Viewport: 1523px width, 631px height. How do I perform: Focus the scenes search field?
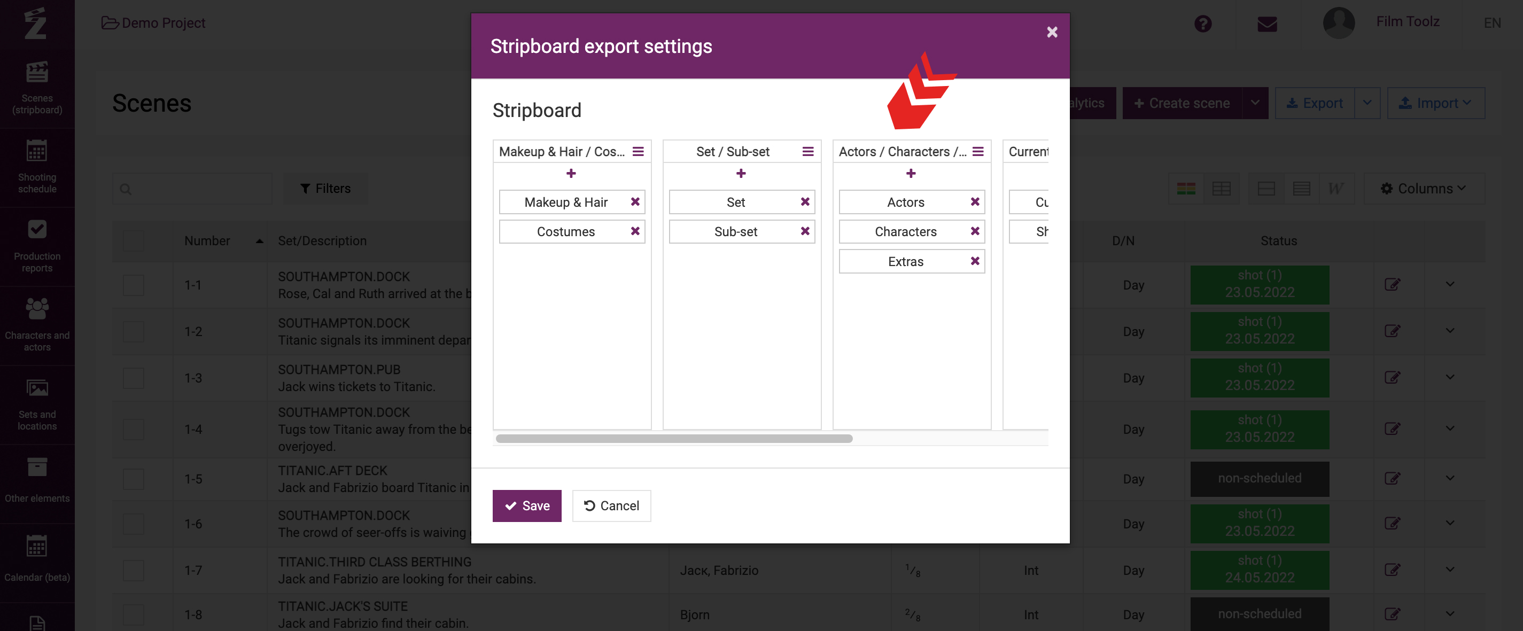pyautogui.click(x=192, y=189)
